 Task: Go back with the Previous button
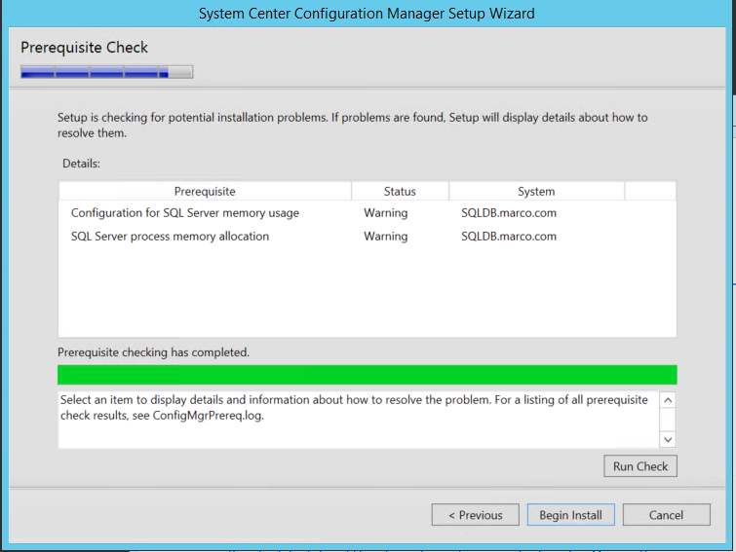coord(476,514)
